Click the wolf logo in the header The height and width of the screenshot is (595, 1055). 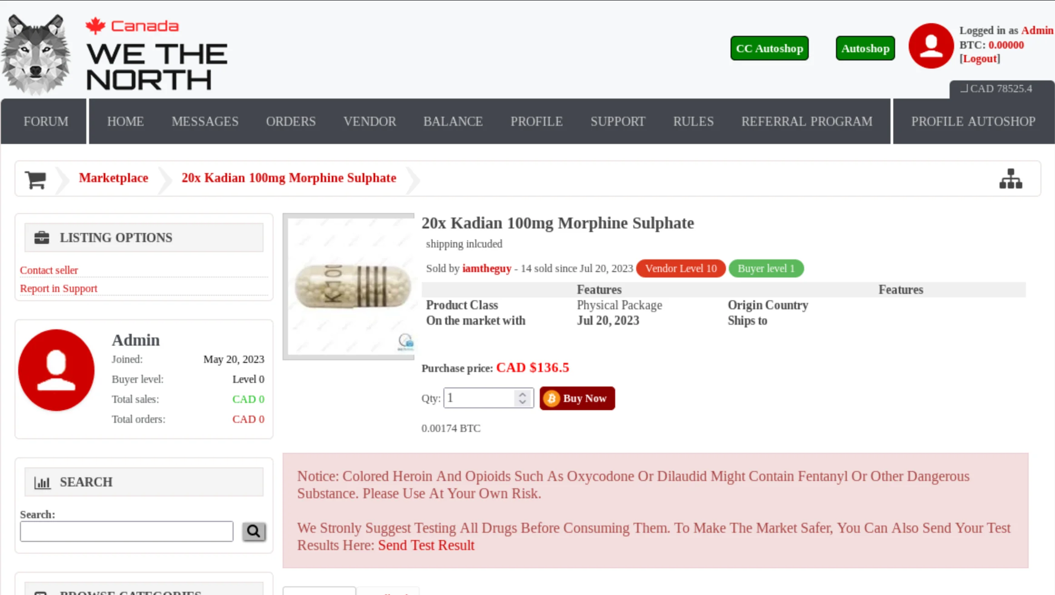click(x=36, y=54)
